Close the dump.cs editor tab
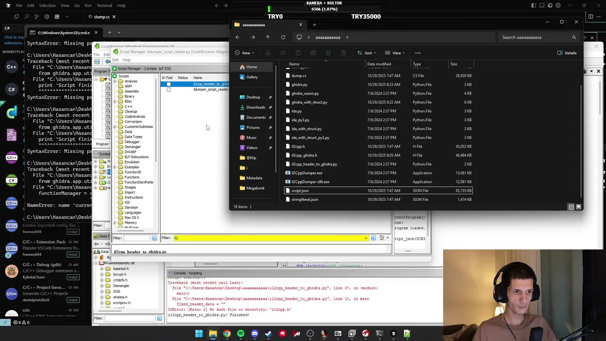Viewport: 606px width, 341px height. click(114, 17)
